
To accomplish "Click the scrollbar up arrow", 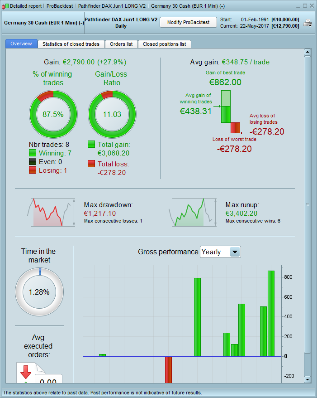I will point(308,52).
